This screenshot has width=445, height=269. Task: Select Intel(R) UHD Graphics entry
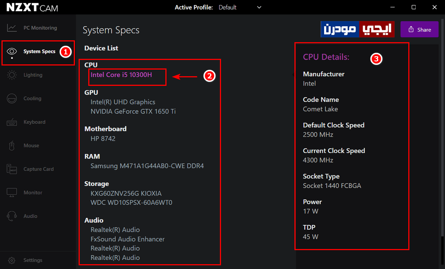coord(123,102)
